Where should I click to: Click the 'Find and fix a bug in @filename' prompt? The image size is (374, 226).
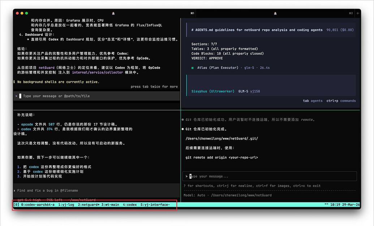[96, 191]
